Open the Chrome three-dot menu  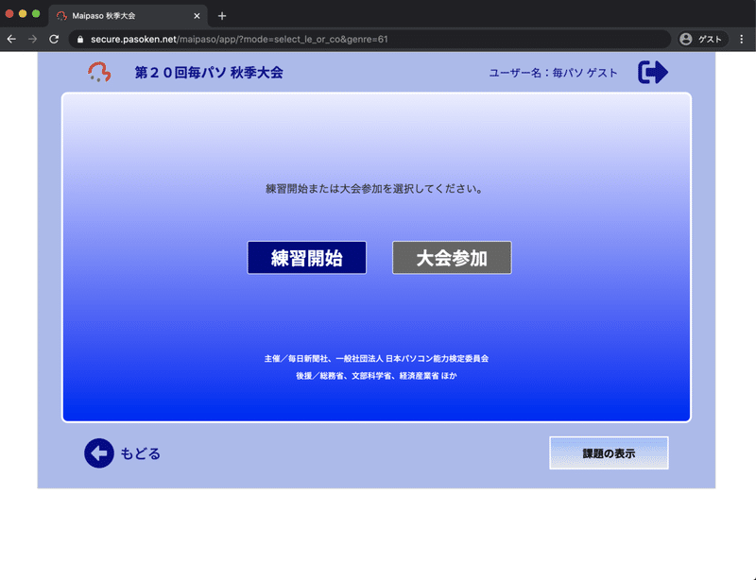(742, 39)
